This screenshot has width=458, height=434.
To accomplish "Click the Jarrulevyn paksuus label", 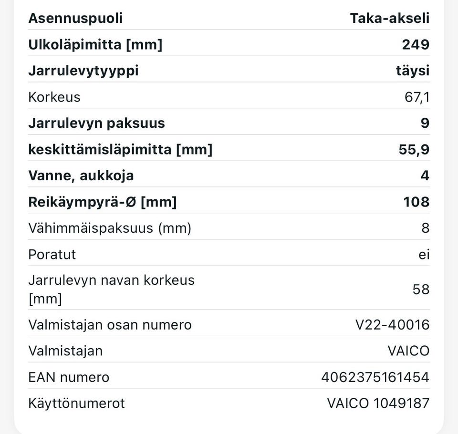I will pyautogui.click(x=96, y=123).
